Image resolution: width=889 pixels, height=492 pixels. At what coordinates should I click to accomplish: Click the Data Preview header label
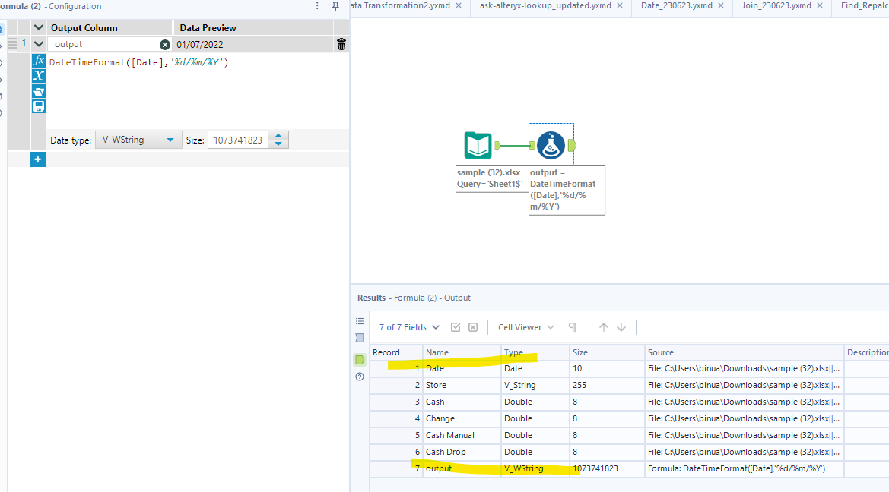(x=208, y=28)
